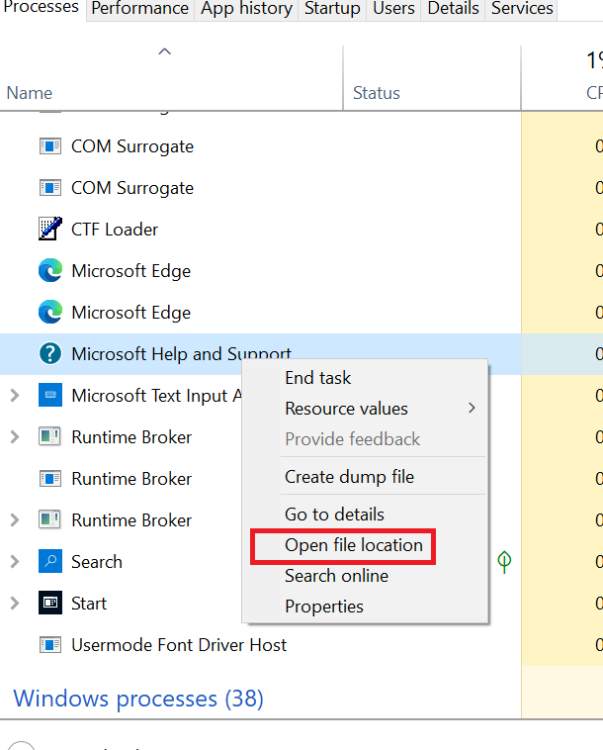The image size is (603, 750).
Task: Click the Windows processes (38) group heading
Action: 138,699
